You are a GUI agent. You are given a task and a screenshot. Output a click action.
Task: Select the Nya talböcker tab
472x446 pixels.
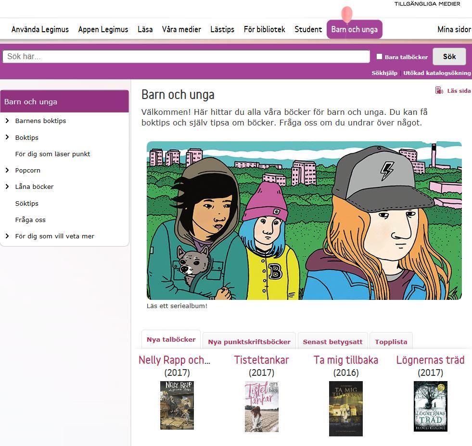(171, 339)
